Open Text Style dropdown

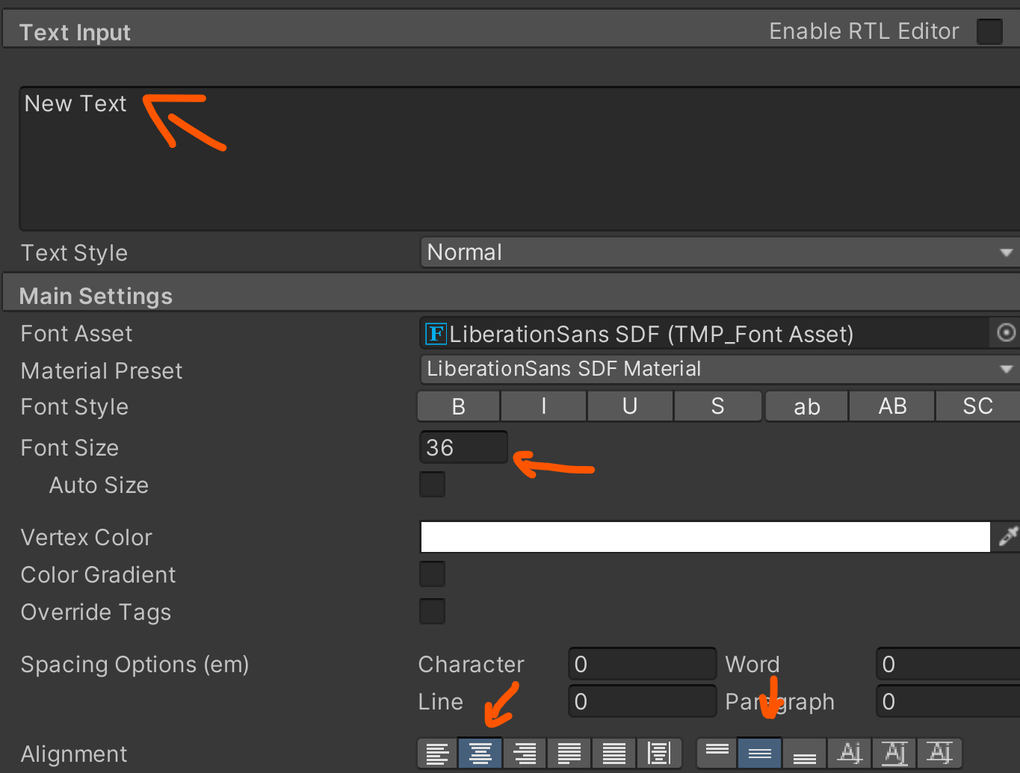720,252
